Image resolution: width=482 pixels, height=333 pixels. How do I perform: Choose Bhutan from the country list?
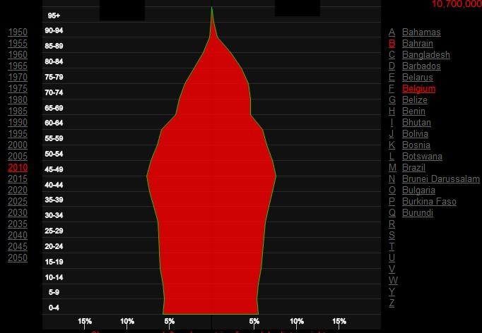point(416,122)
